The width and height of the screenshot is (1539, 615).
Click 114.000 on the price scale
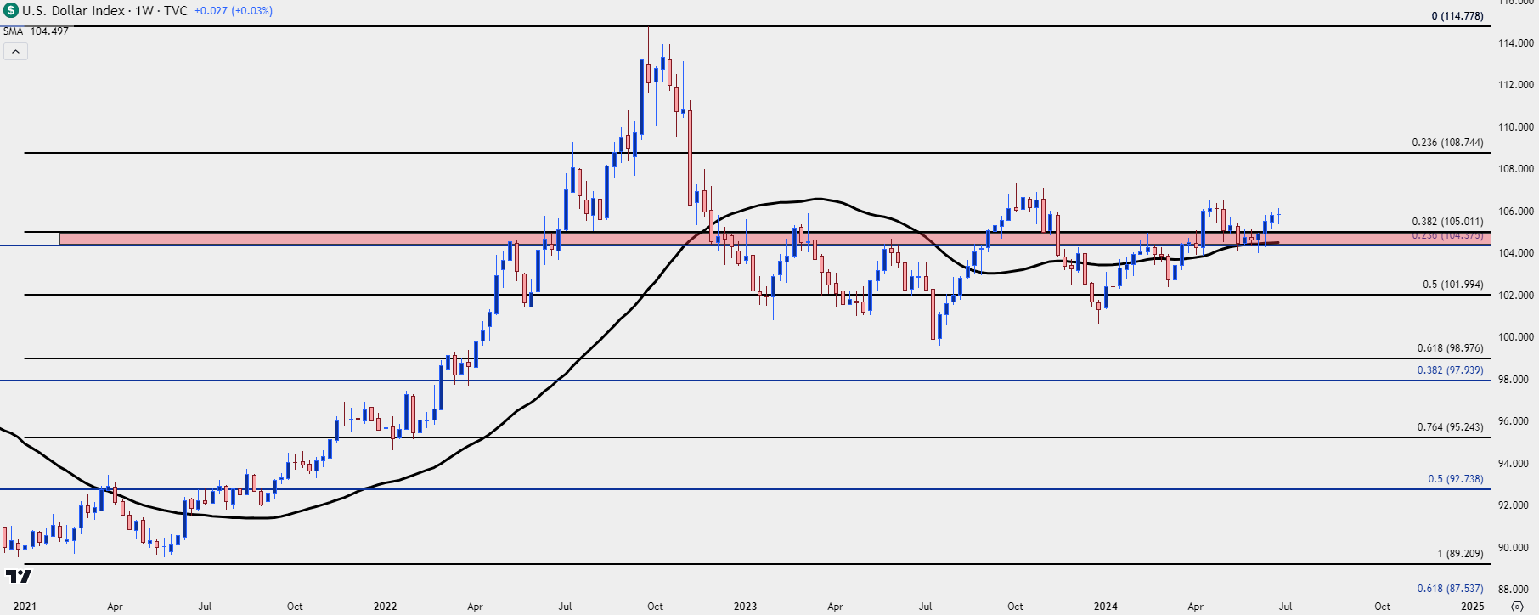coord(1516,43)
